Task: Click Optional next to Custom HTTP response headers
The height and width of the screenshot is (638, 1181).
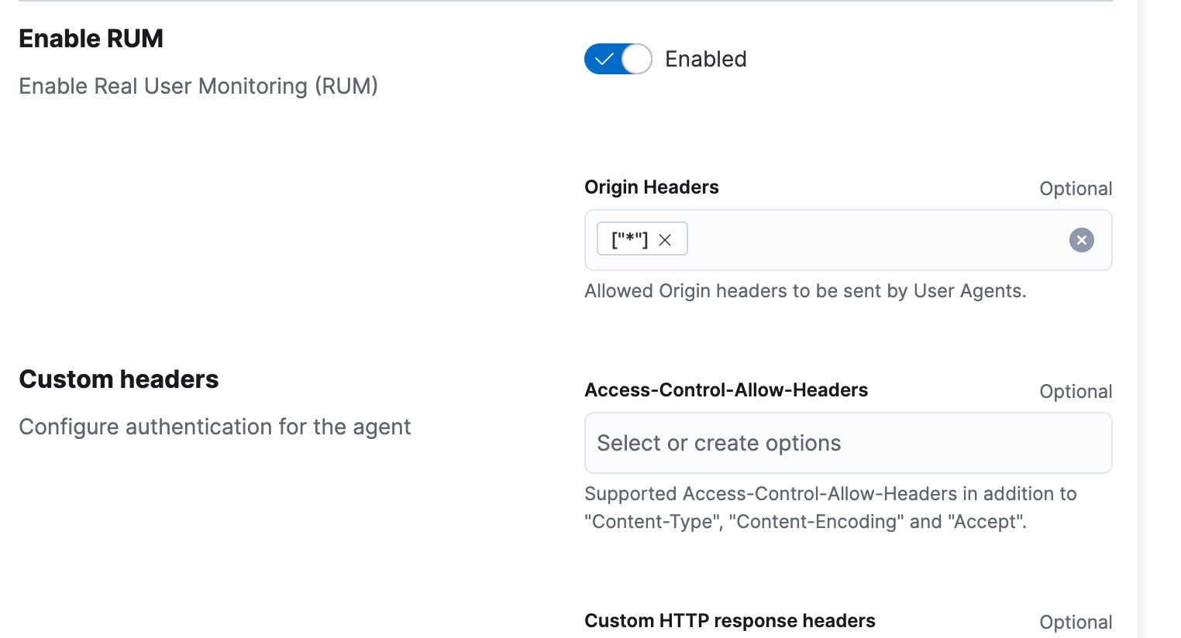Action: [1076, 622]
